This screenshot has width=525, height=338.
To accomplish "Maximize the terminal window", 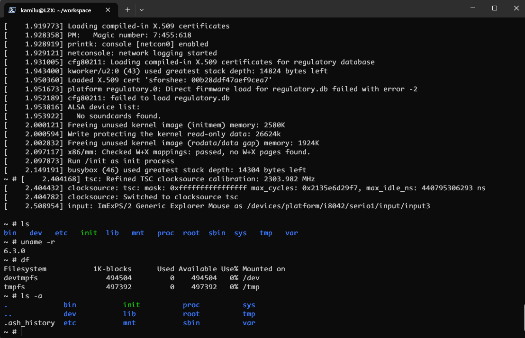I will click(495, 8).
